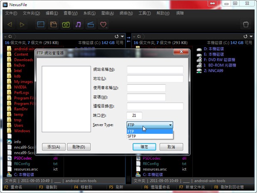Click the C: drive icon at left panel bottom
The image size is (257, 193).
point(9,175)
